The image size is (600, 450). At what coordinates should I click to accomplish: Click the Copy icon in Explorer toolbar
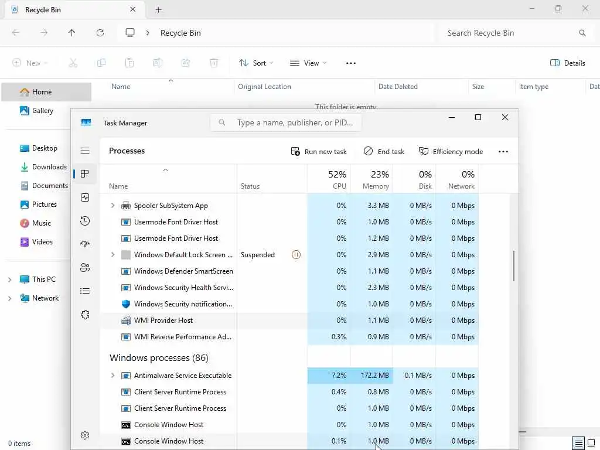pos(101,63)
